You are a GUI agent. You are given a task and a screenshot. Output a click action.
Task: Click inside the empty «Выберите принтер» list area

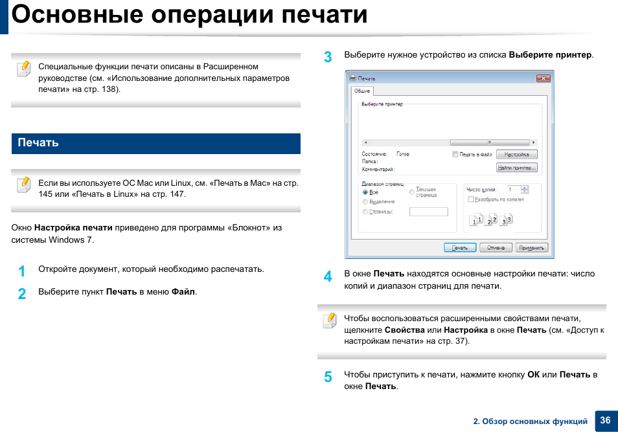click(450, 123)
